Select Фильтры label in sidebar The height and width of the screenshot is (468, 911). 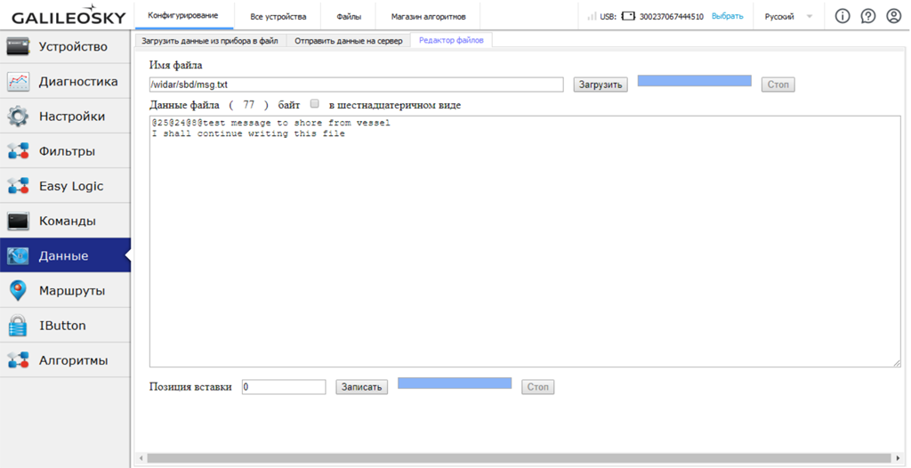point(68,151)
